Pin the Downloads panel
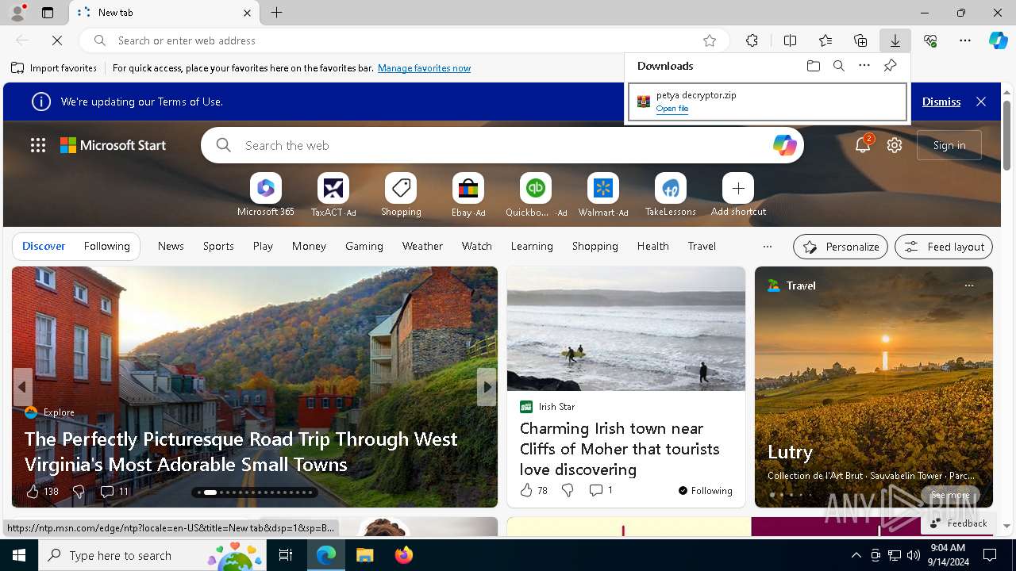The width and height of the screenshot is (1016, 571). click(x=890, y=66)
